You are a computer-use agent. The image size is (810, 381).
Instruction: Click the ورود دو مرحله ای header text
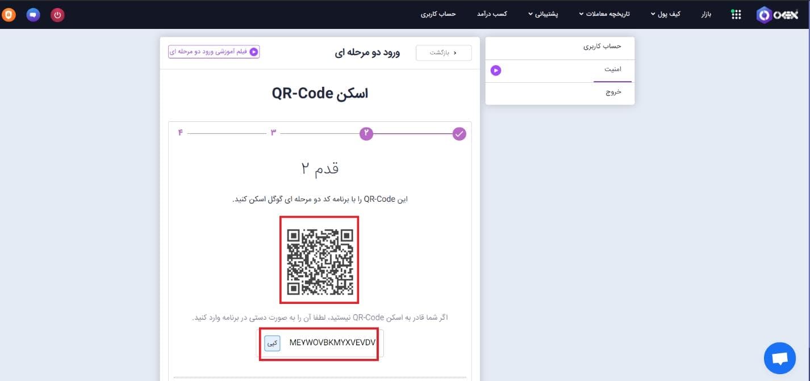point(368,53)
